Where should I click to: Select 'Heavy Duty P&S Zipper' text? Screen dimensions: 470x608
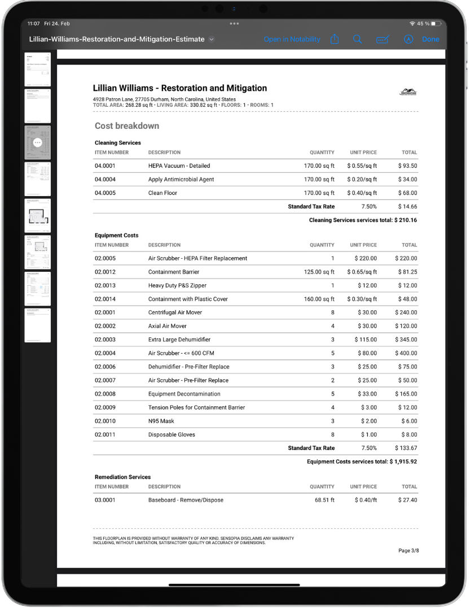coord(177,285)
